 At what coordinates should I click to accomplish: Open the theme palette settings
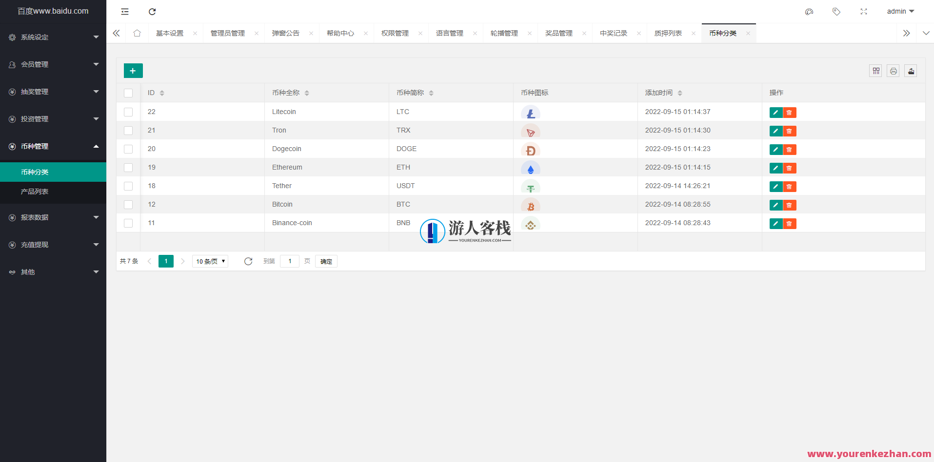tap(809, 11)
